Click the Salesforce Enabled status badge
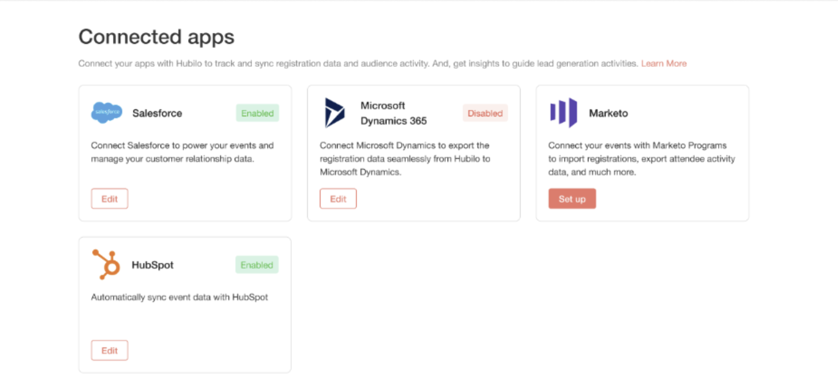Viewport: 838px width, 391px height. click(x=257, y=113)
